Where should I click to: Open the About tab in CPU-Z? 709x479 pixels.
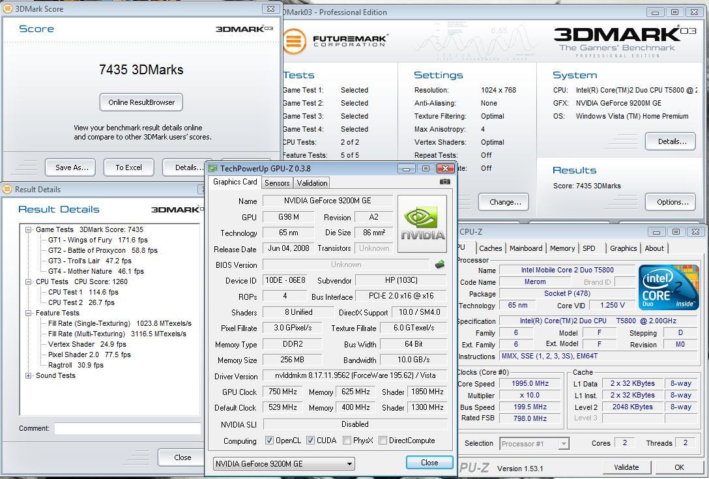[654, 248]
